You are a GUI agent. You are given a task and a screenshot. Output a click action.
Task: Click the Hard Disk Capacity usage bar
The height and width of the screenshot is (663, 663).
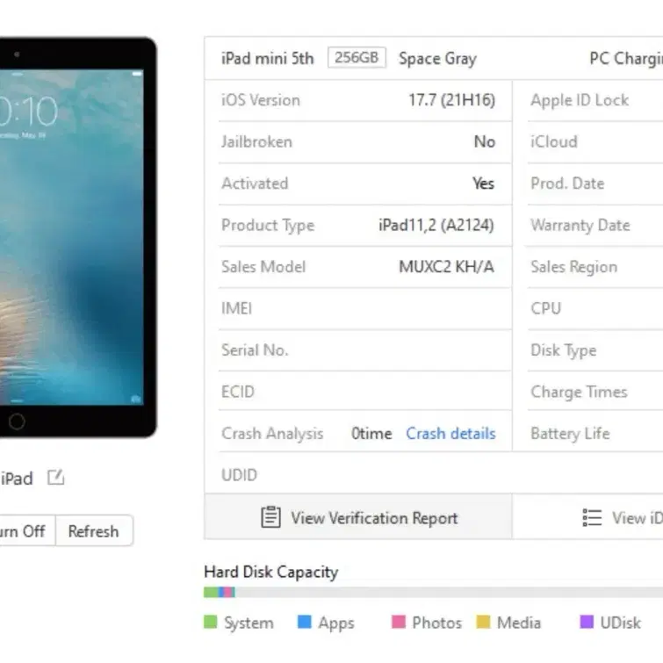[434, 593]
